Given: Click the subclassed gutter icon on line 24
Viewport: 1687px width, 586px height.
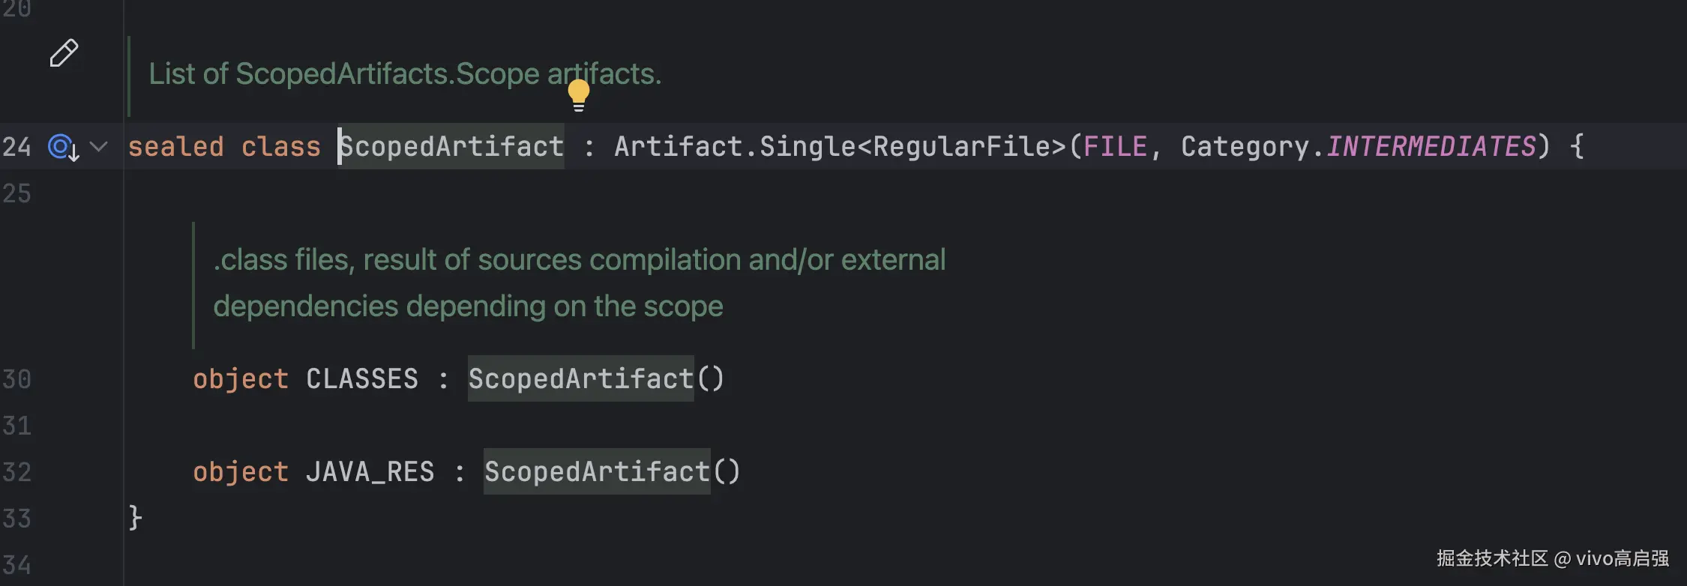Looking at the screenshot, I should click(x=62, y=147).
